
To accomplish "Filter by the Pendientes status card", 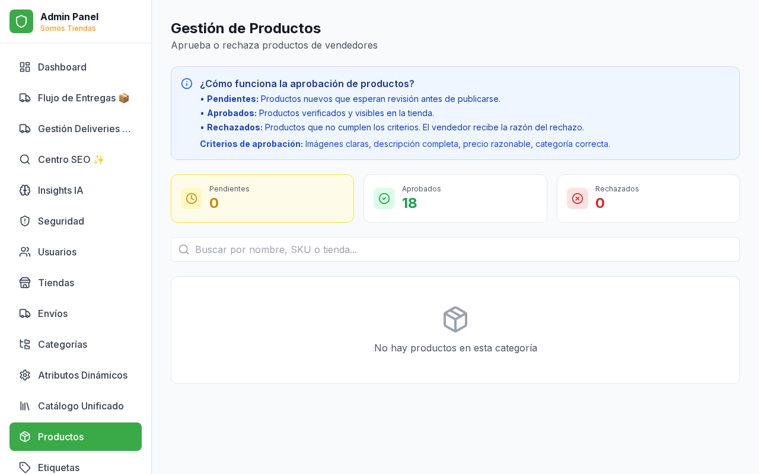I will tap(262, 198).
